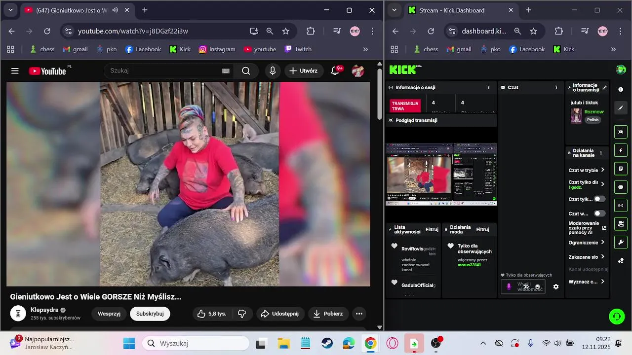Click Klepsydra channel avatar

point(18,313)
